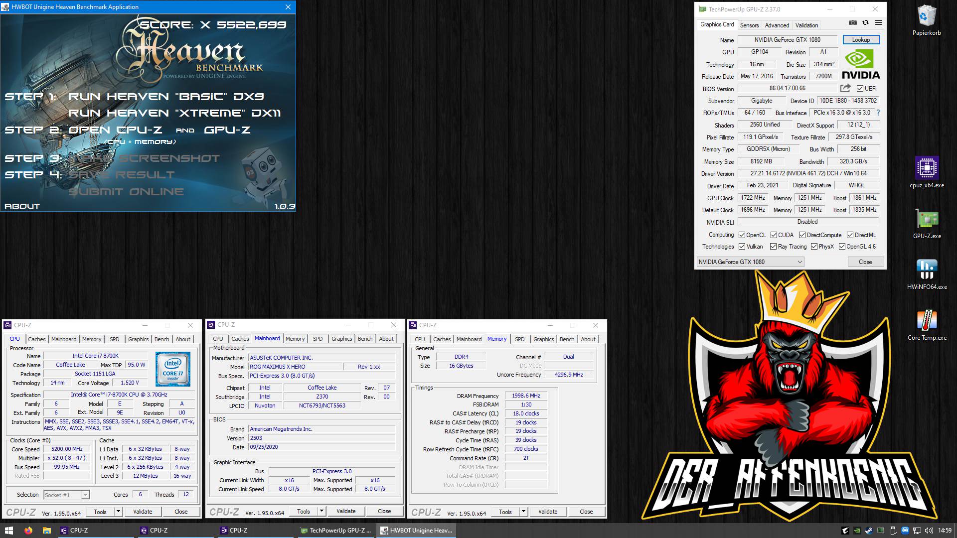Open the Socket #1 selection dropdown in CPU-Z

(66, 495)
